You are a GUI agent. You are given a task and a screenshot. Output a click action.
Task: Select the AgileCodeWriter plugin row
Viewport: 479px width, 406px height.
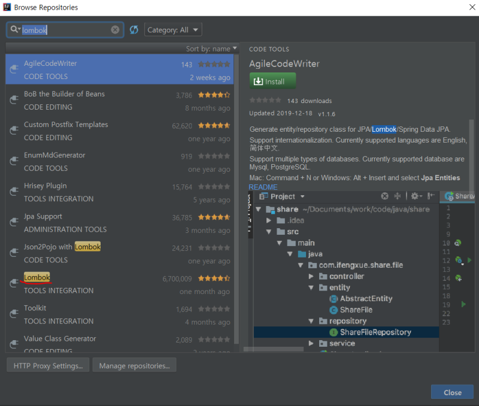coord(120,69)
